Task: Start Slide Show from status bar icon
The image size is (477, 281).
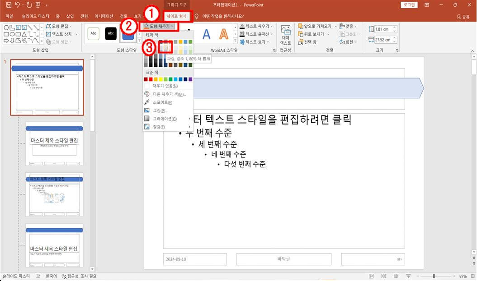Action: pyautogui.click(x=408, y=276)
